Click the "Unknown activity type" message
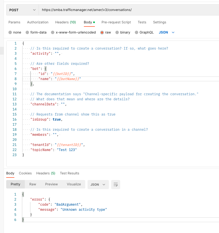Screen dimensions: 219x233 pyautogui.click(x=84, y=210)
